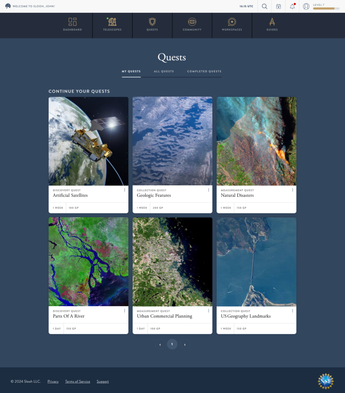Switch to the All Quests tab

164,71
